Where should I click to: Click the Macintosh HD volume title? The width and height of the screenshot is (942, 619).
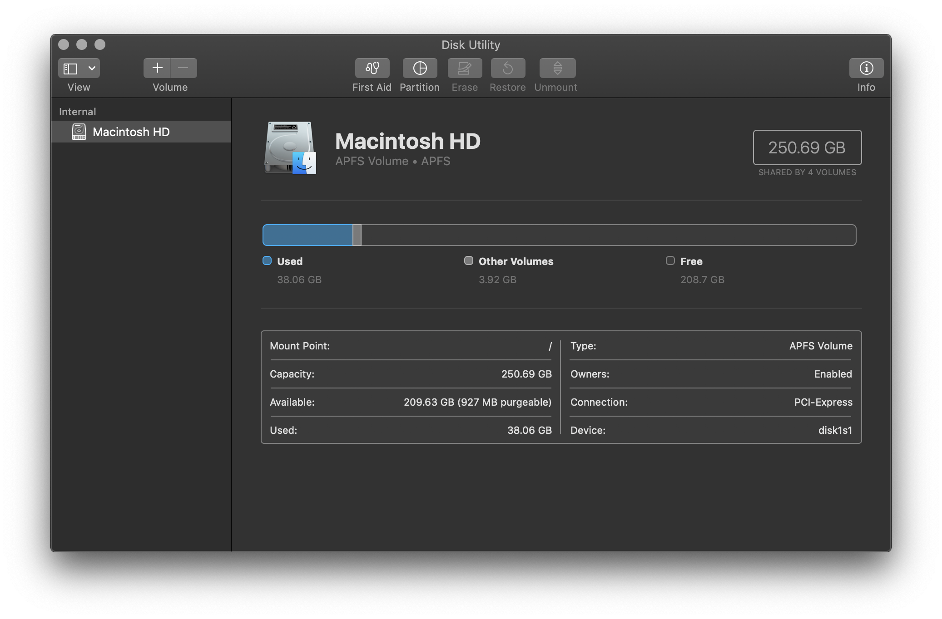[x=407, y=141]
